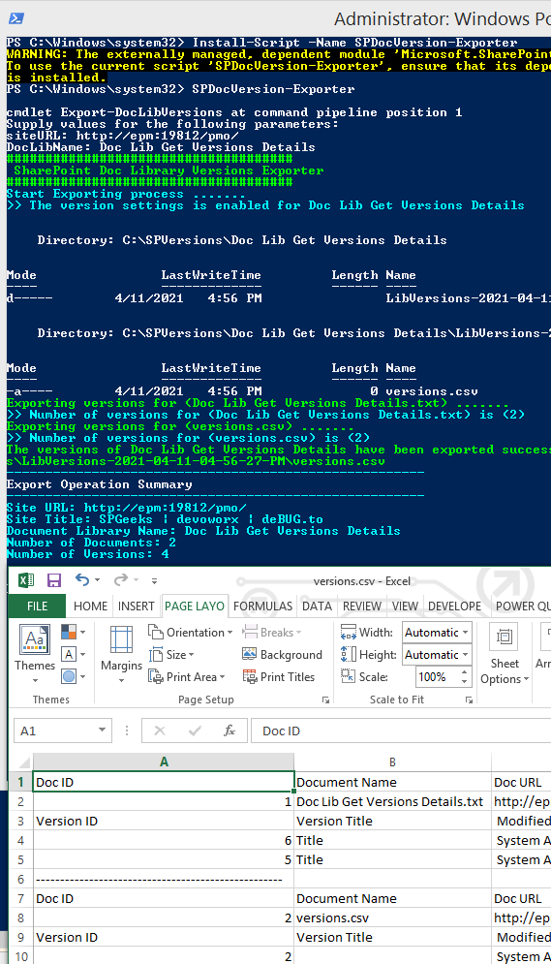551x964 pixels.
Task: Click the disabled Breaks dropdown
Action: pyautogui.click(x=271, y=632)
